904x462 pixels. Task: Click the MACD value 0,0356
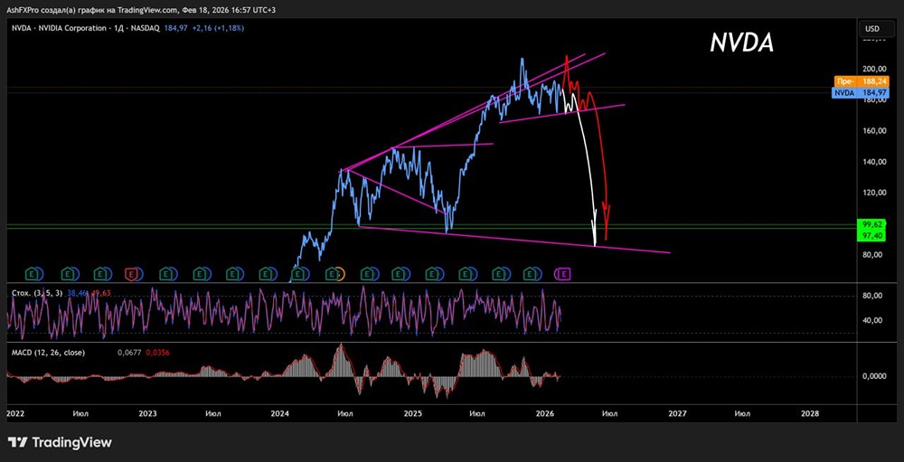pos(158,352)
